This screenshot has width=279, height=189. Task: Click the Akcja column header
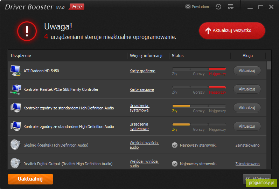[247, 56]
